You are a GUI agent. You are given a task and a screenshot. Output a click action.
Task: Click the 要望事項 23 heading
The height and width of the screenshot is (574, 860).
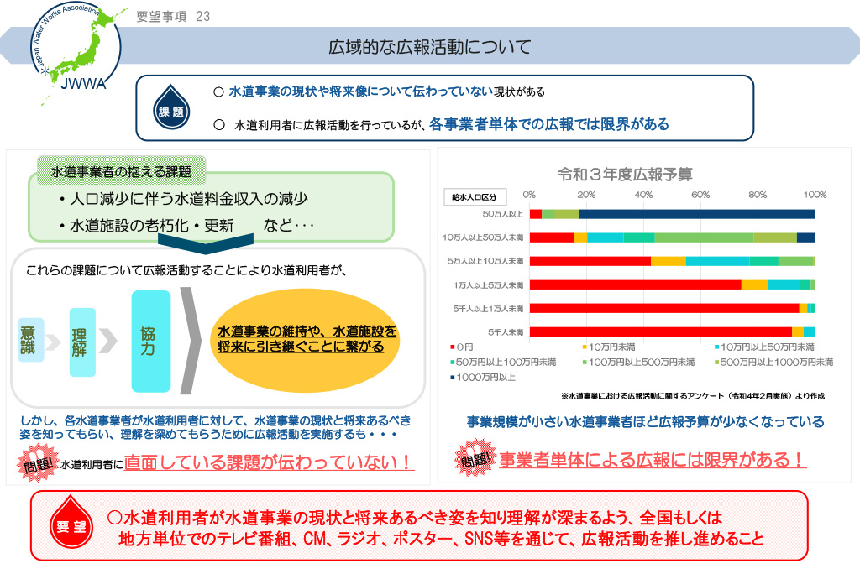(x=173, y=17)
